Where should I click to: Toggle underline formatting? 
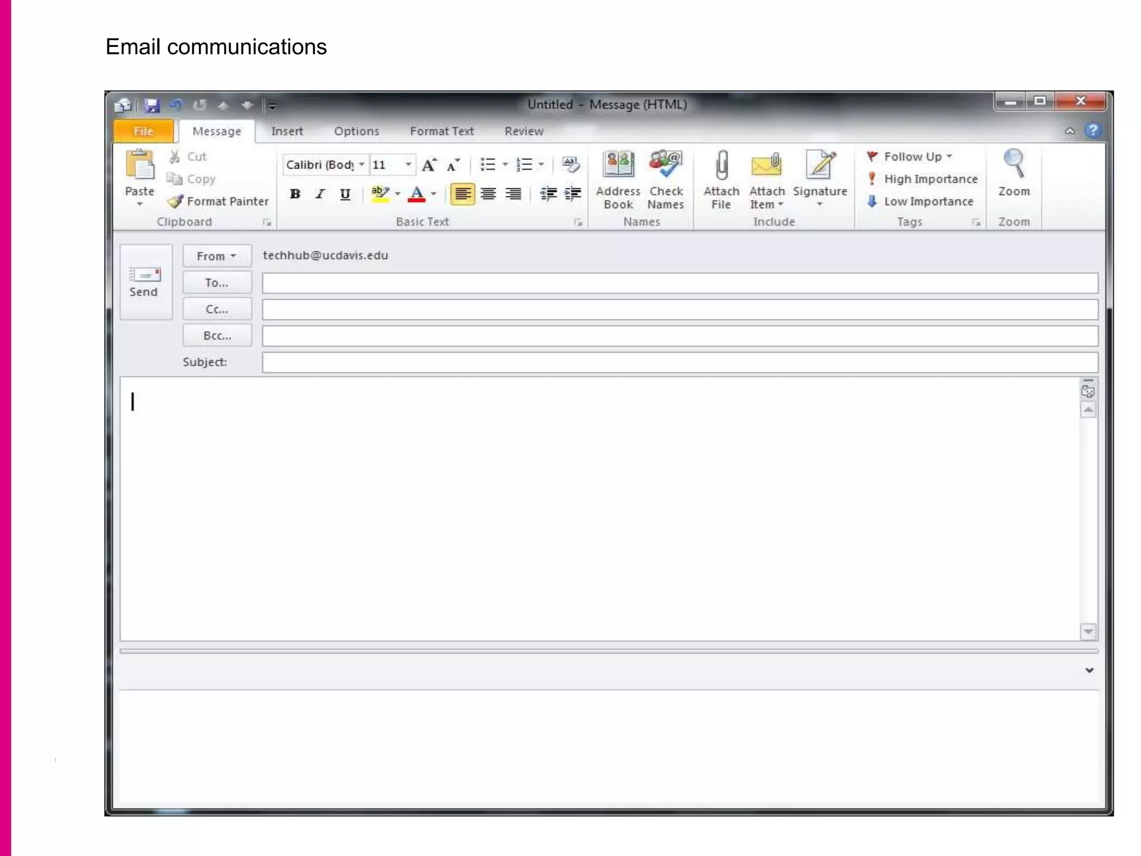345,194
